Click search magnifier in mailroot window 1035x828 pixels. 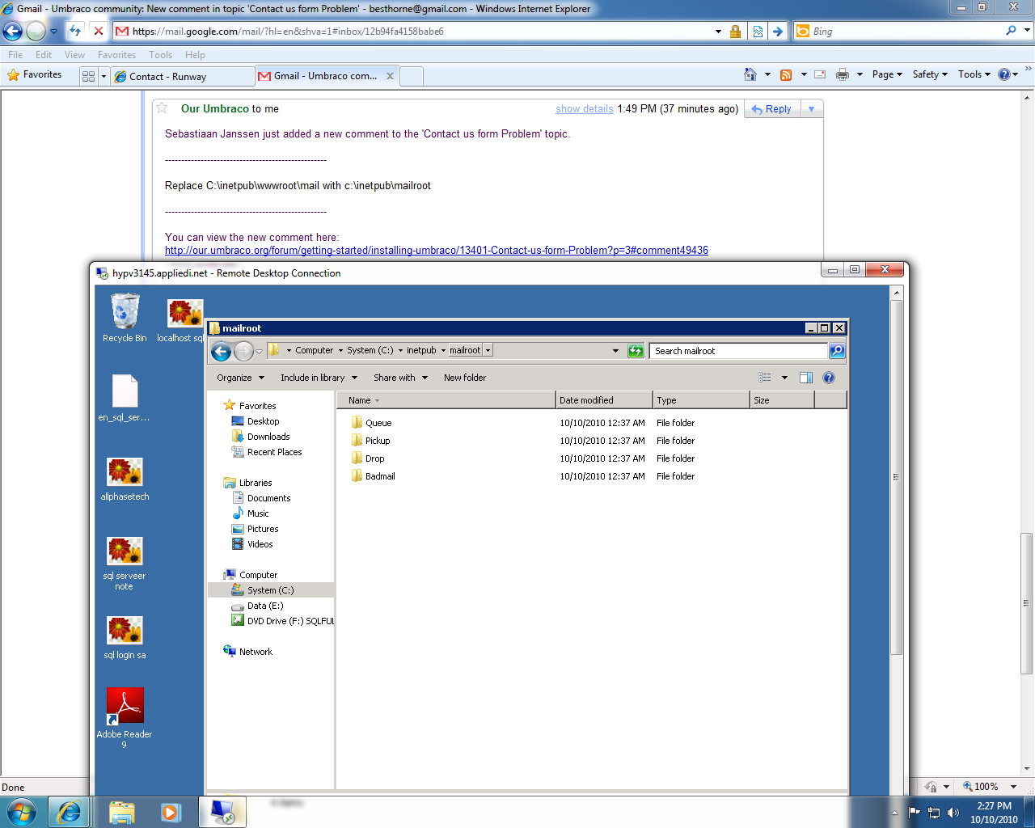pos(837,351)
